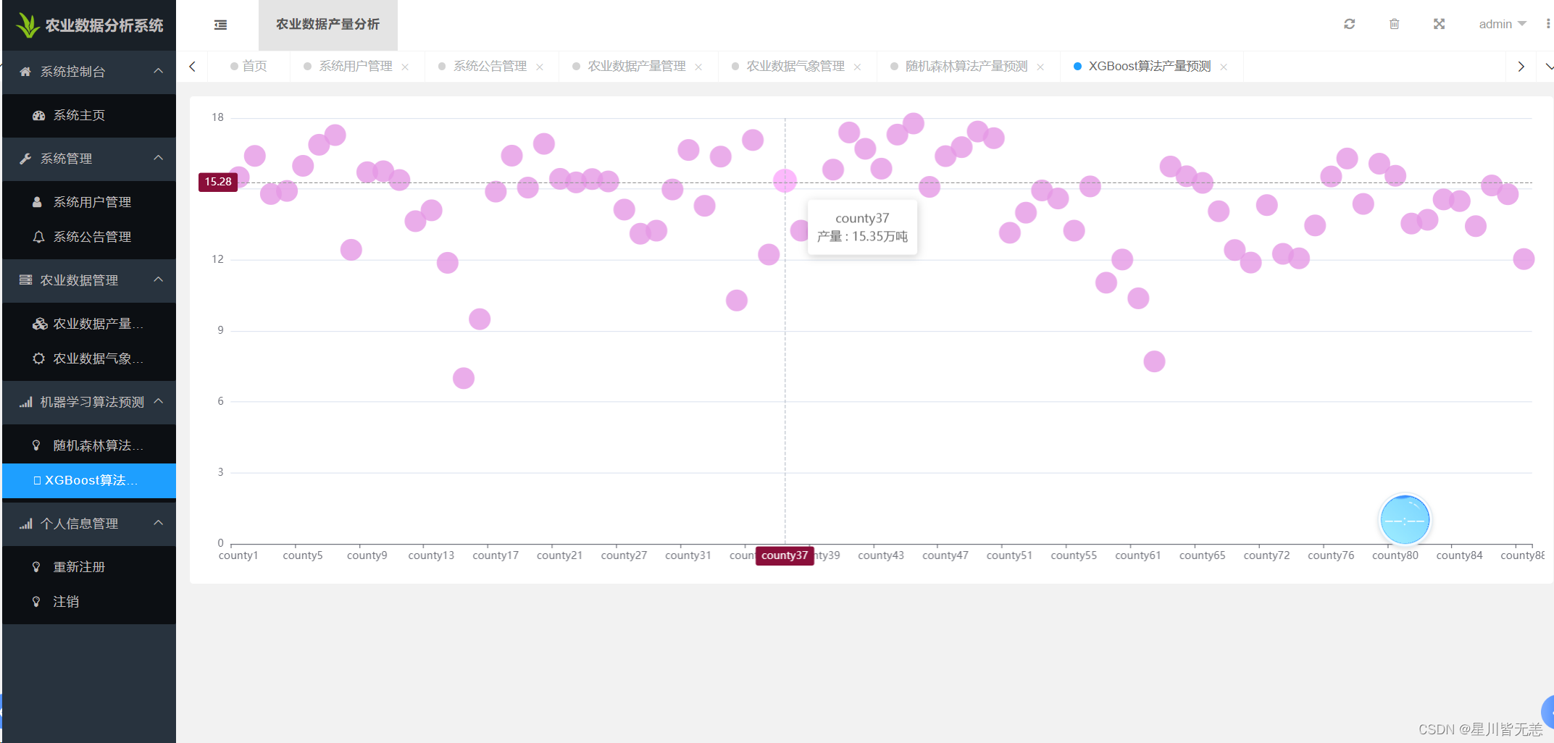Click 重新注册 in the sidebar
This screenshot has height=743, width=1554.
pyautogui.click(x=79, y=567)
